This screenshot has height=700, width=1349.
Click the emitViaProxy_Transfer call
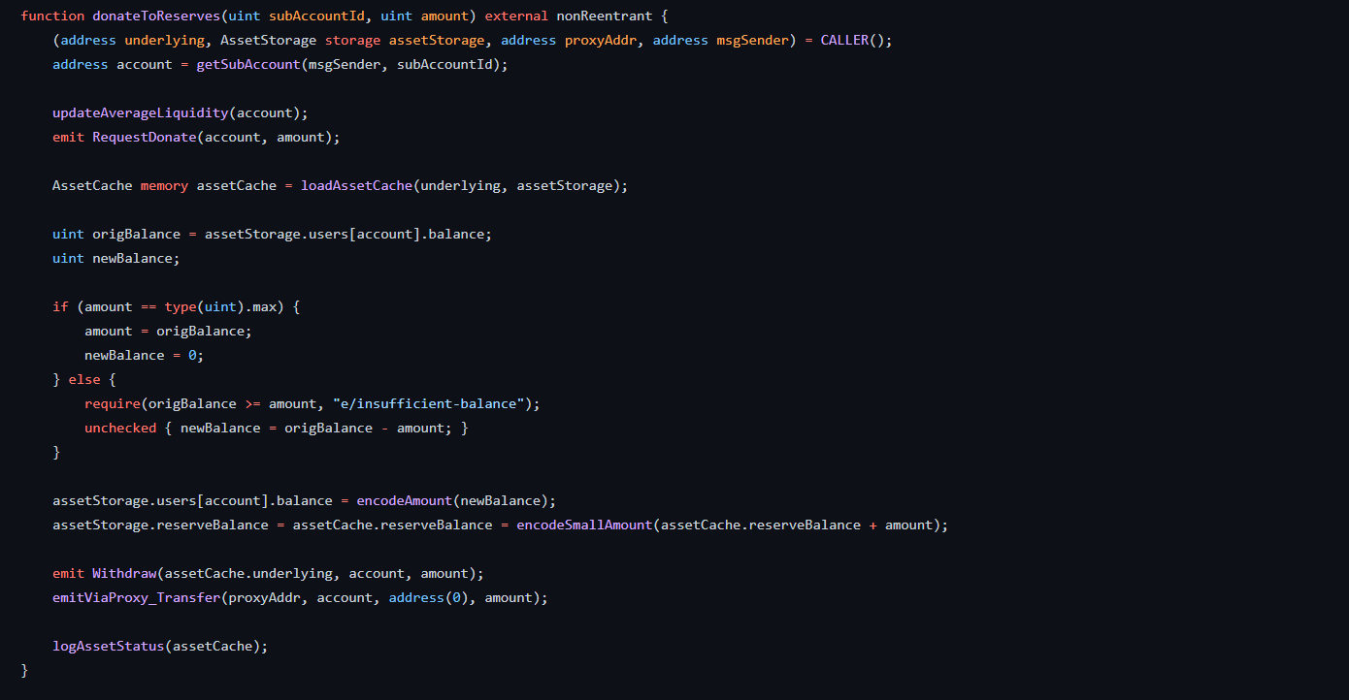(x=136, y=598)
